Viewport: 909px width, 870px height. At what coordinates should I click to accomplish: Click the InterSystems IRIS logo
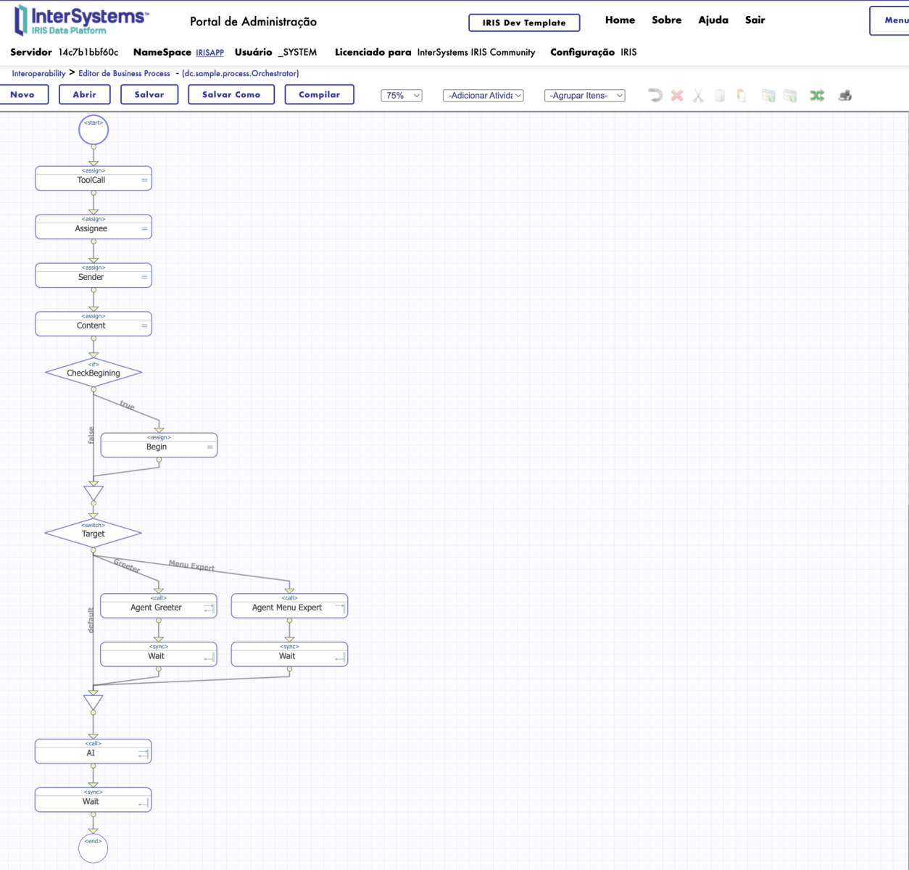81,20
